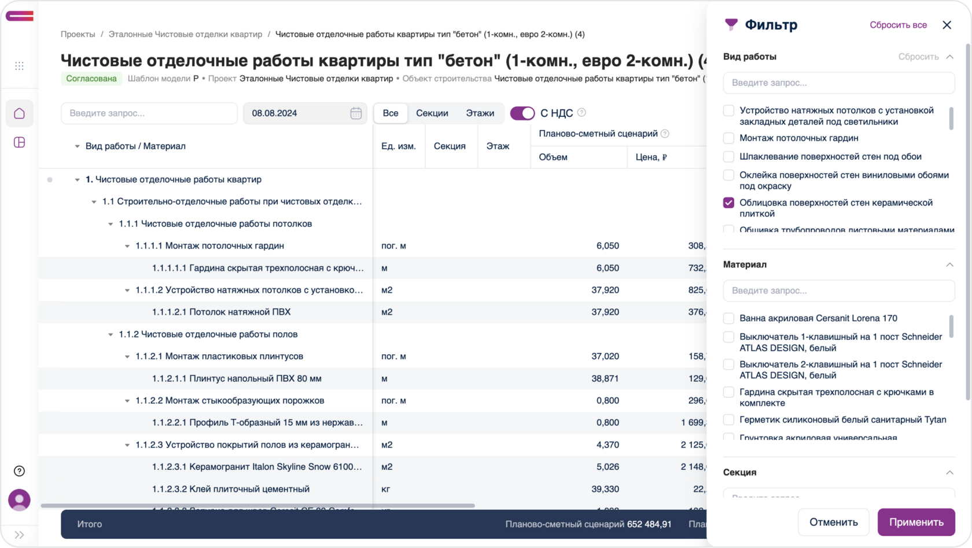This screenshot has height=548, width=972.
Task: Expand sidebar with double chevron icon
Action: [19, 535]
